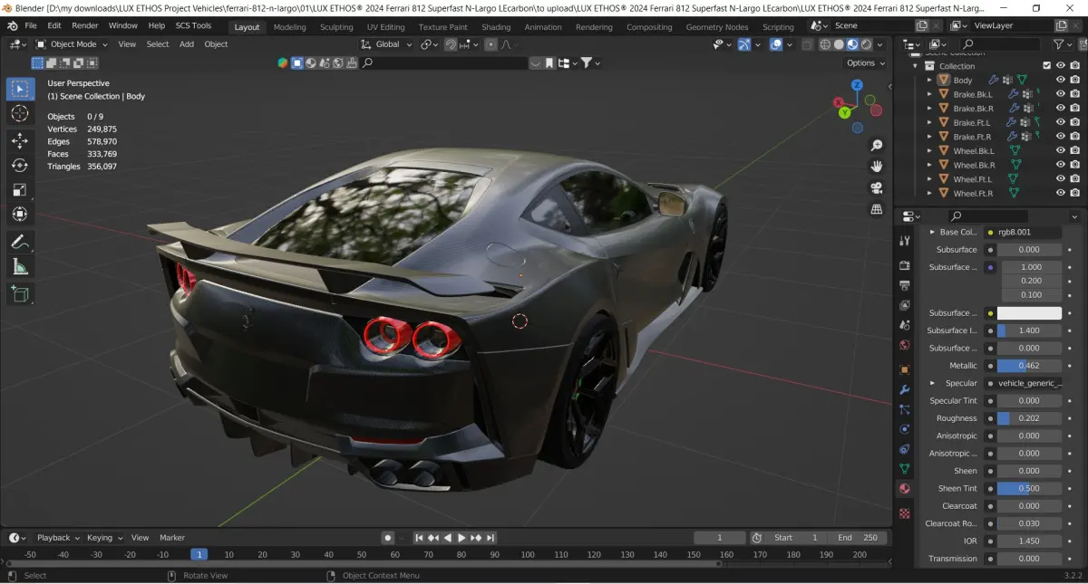Open the Object Data properties tab
The height and width of the screenshot is (584, 1088).
point(904,469)
